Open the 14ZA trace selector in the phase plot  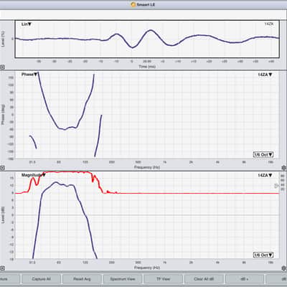point(265,75)
